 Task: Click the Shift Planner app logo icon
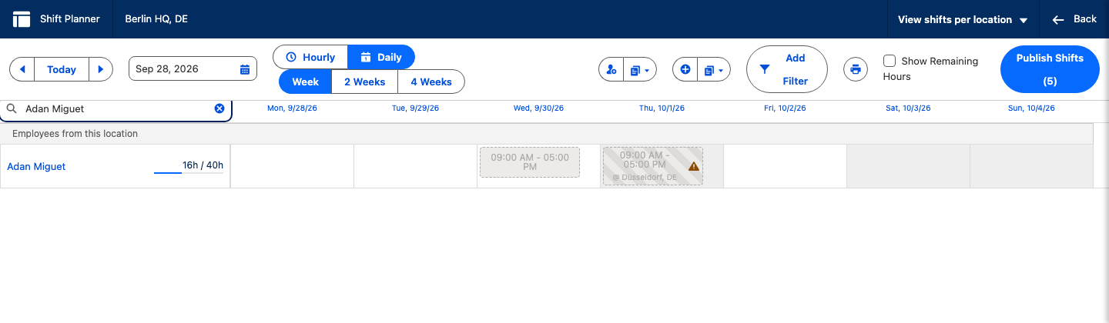[22, 19]
